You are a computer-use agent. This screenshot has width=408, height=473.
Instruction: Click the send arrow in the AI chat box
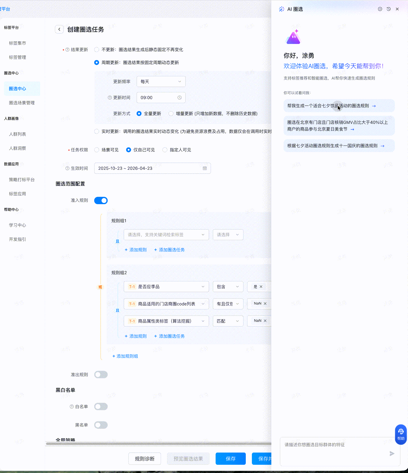coord(392,453)
